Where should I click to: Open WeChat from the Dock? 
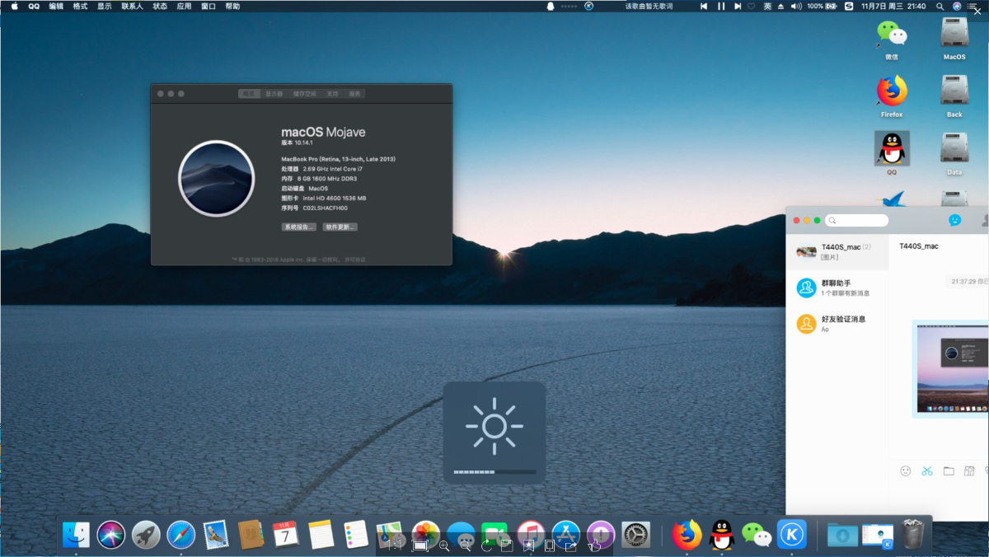pyautogui.click(x=757, y=535)
